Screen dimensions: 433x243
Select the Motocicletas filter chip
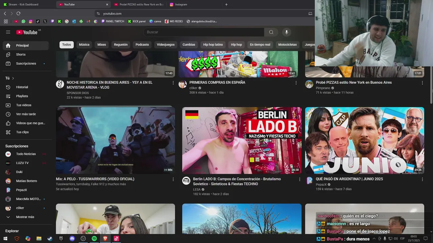coord(288,45)
